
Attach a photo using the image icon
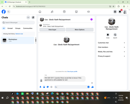44,87
